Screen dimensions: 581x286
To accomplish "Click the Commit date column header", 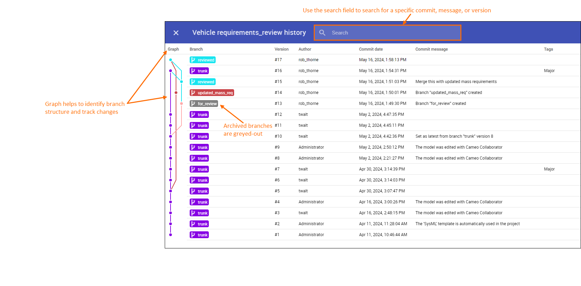I will (371, 49).
